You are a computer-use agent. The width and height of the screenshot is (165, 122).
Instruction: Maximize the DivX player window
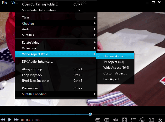(153, 2)
